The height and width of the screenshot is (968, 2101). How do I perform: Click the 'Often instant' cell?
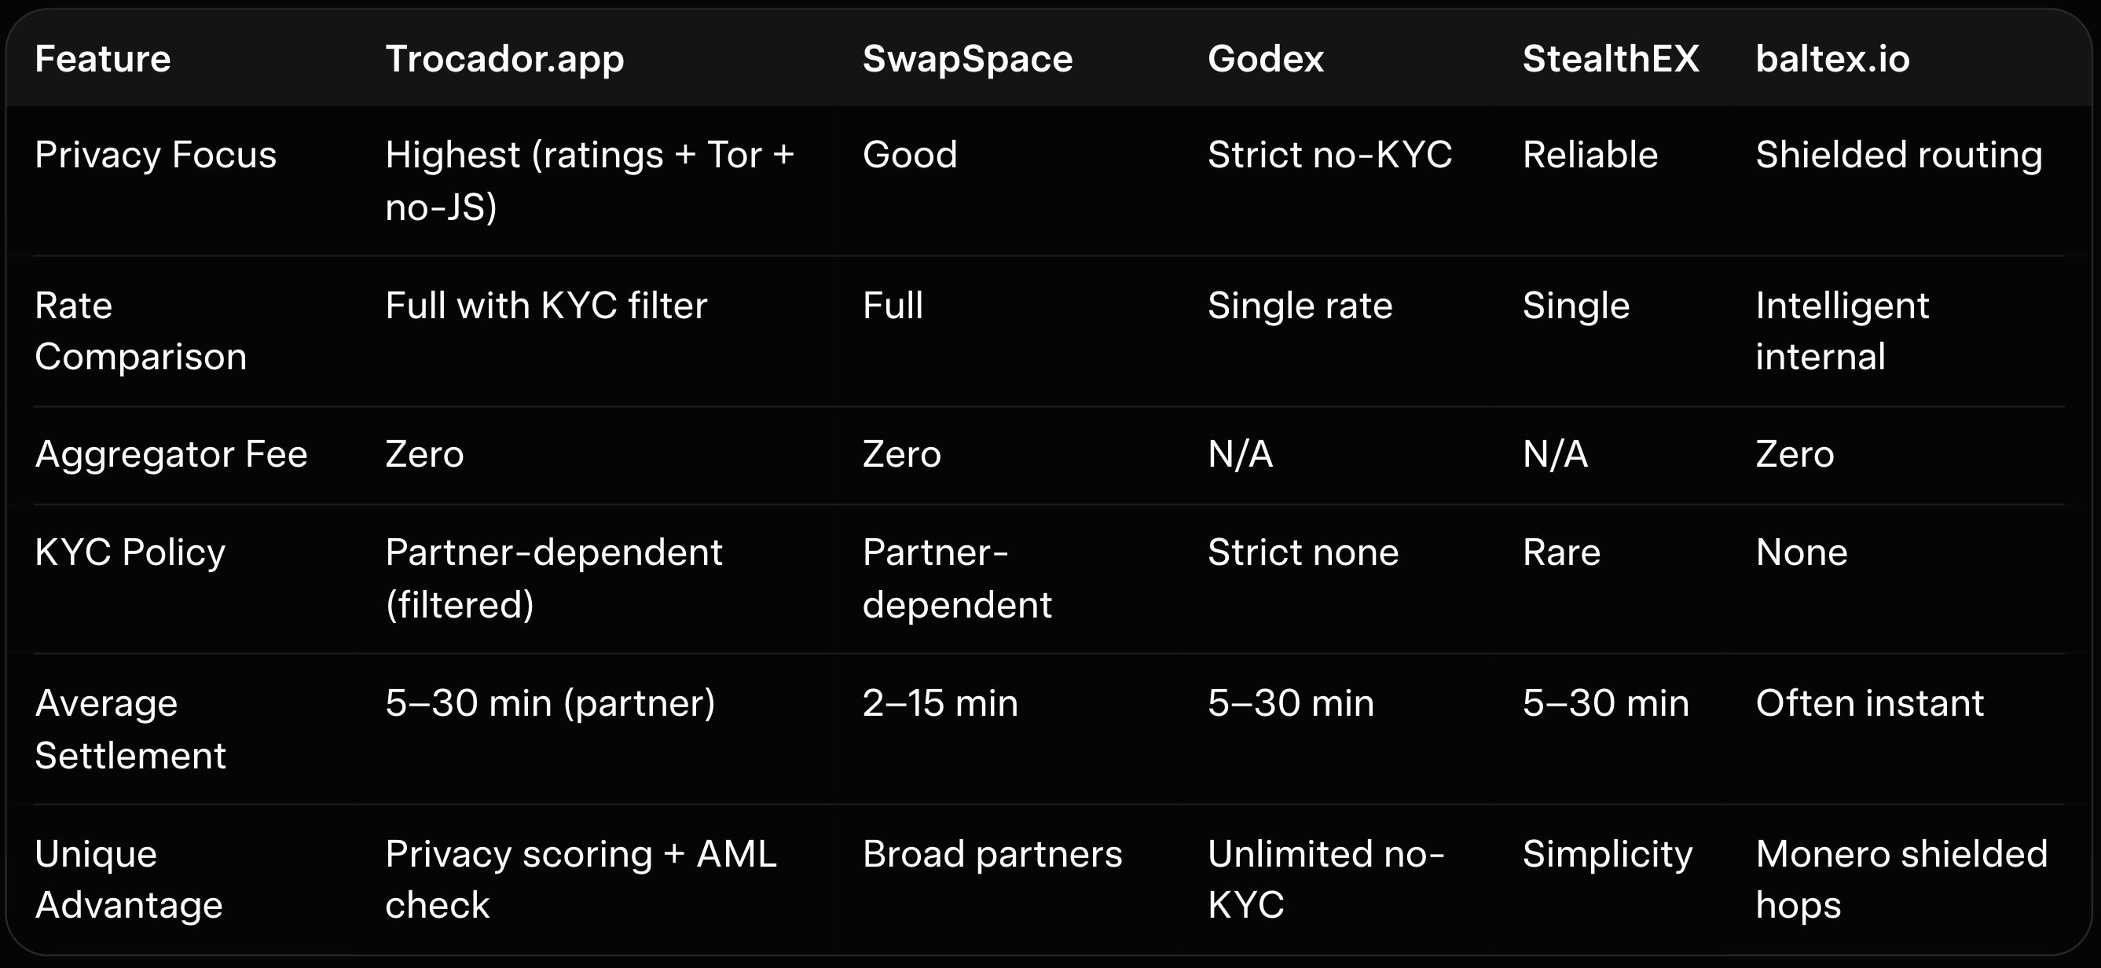click(x=1869, y=703)
